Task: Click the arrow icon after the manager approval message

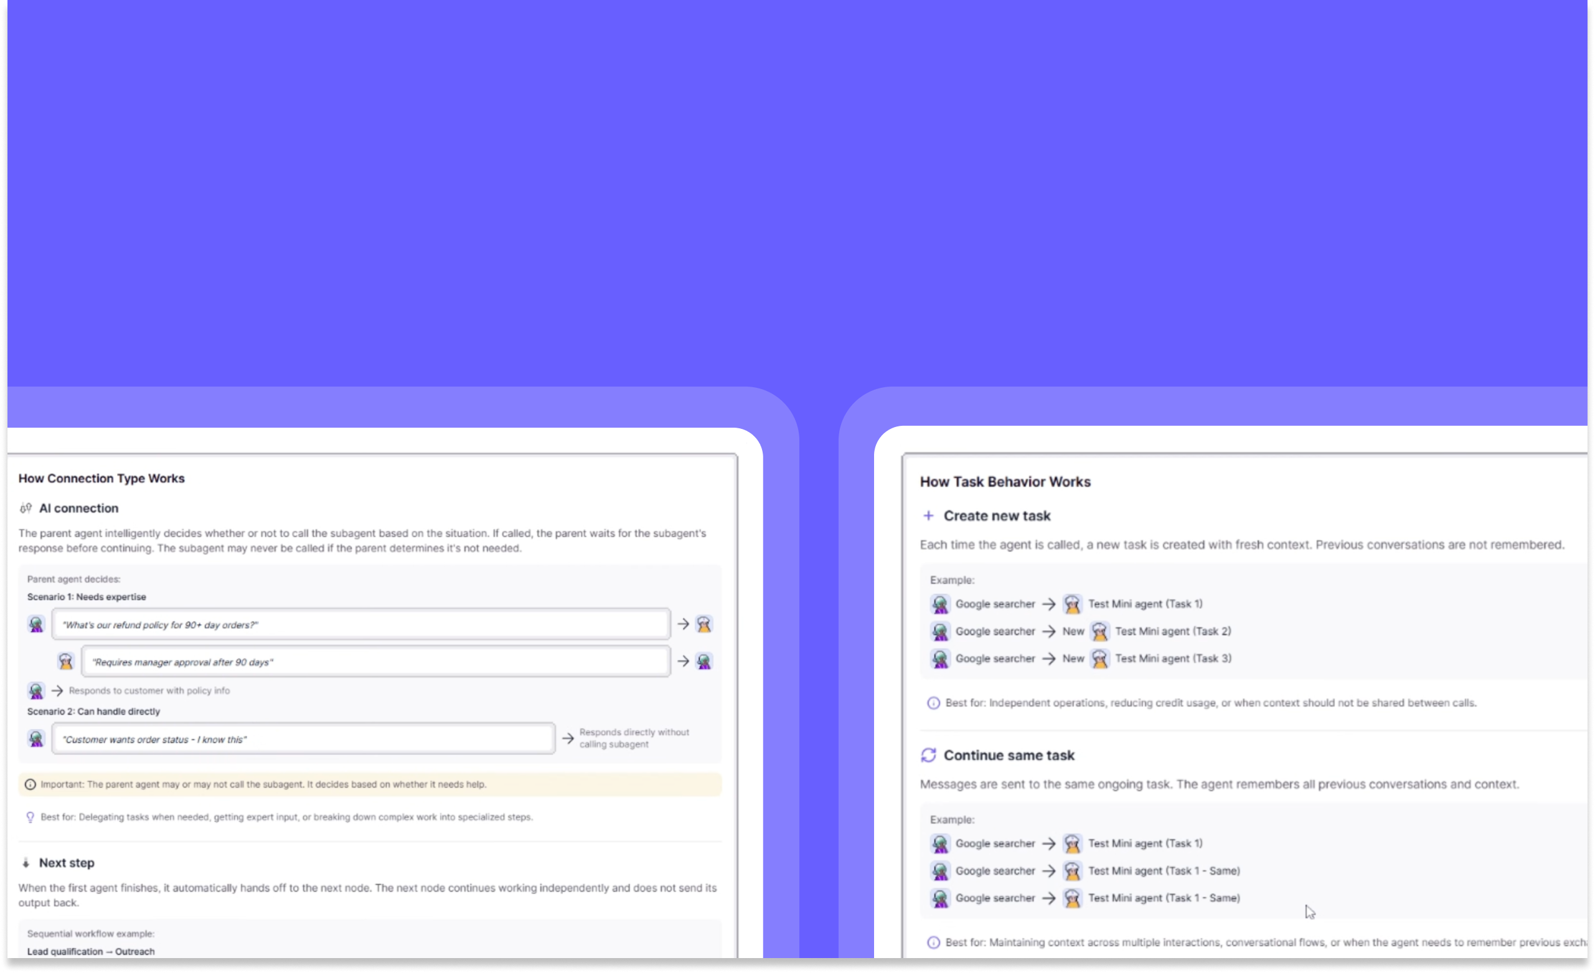Action: point(684,661)
